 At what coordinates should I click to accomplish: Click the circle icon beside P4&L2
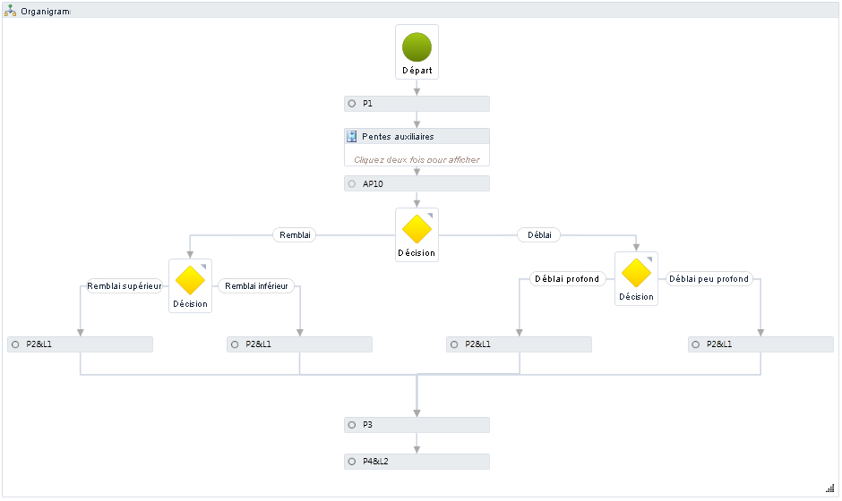(x=352, y=462)
